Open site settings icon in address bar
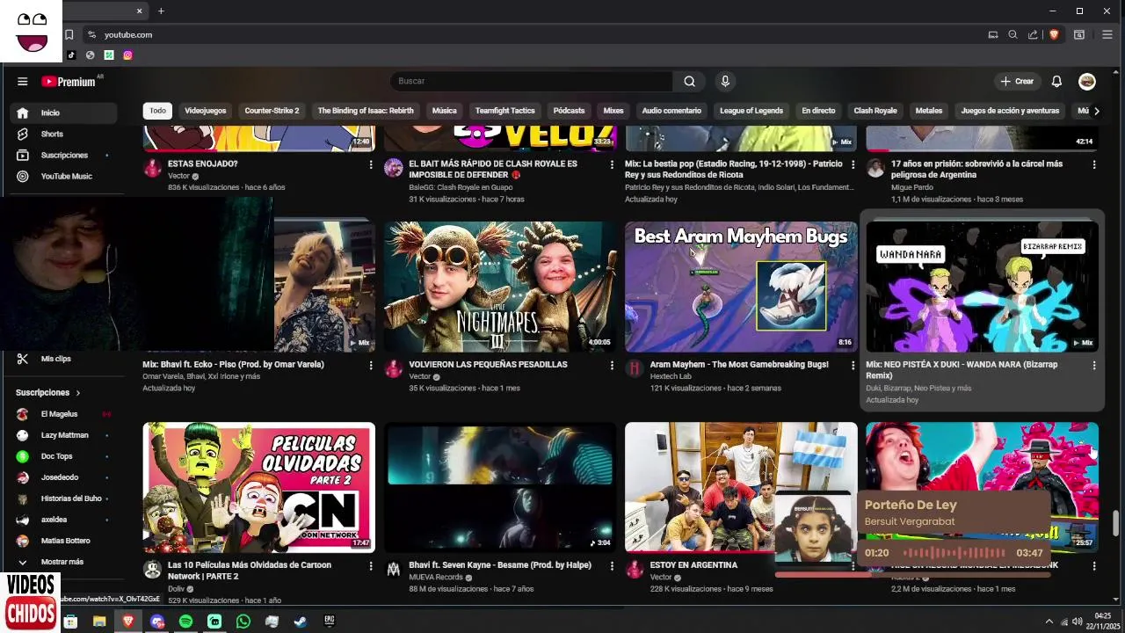The image size is (1125, 633). point(91,35)
